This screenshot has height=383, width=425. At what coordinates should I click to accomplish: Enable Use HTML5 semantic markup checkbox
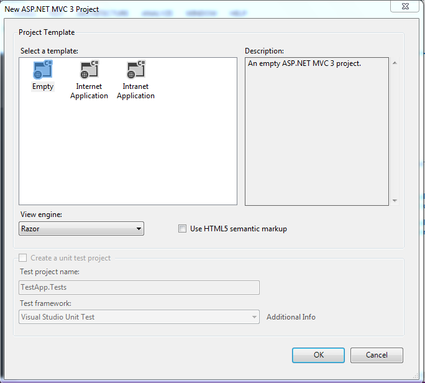click(182, 229)
